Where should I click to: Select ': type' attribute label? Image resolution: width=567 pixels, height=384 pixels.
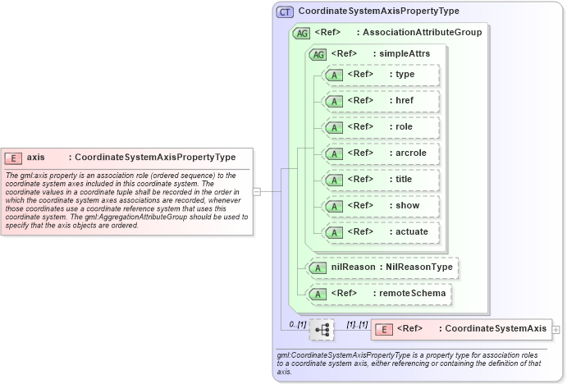click(x=402, y=75)
